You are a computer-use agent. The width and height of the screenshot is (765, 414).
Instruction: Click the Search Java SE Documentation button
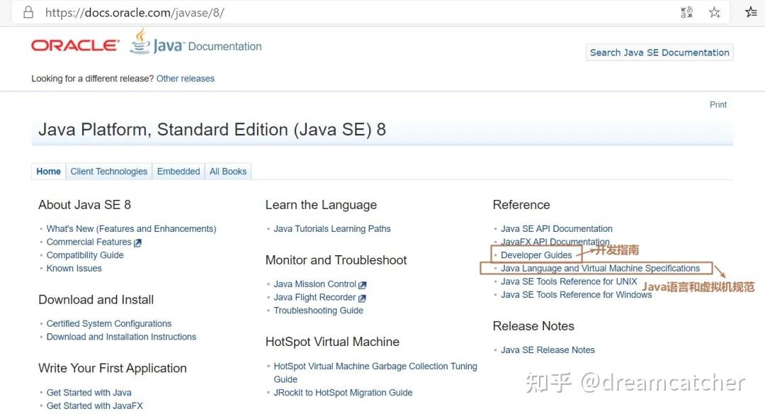[x=658, y=52]
